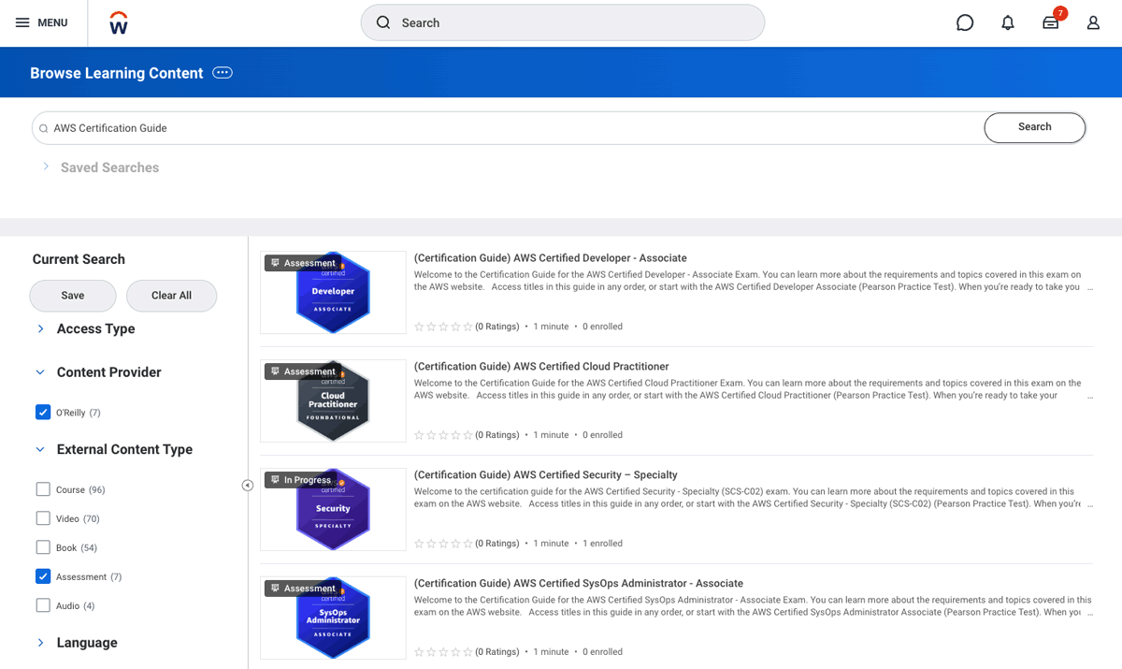The height and width of the screenshot is (669, 1122).
Task: Click the rating stars for SysOps Administrator
Action: (x=443, y=652)
